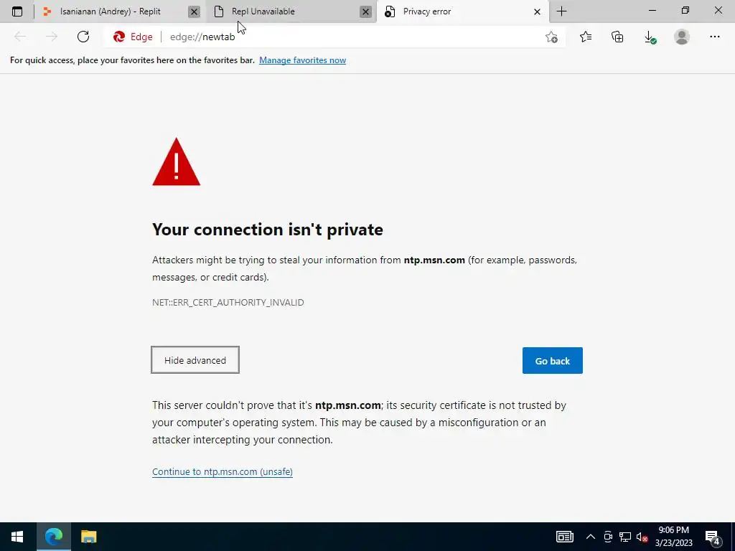Open the tab actions menu icon
This screenshot has width=735, height=551.
[17, 11]
